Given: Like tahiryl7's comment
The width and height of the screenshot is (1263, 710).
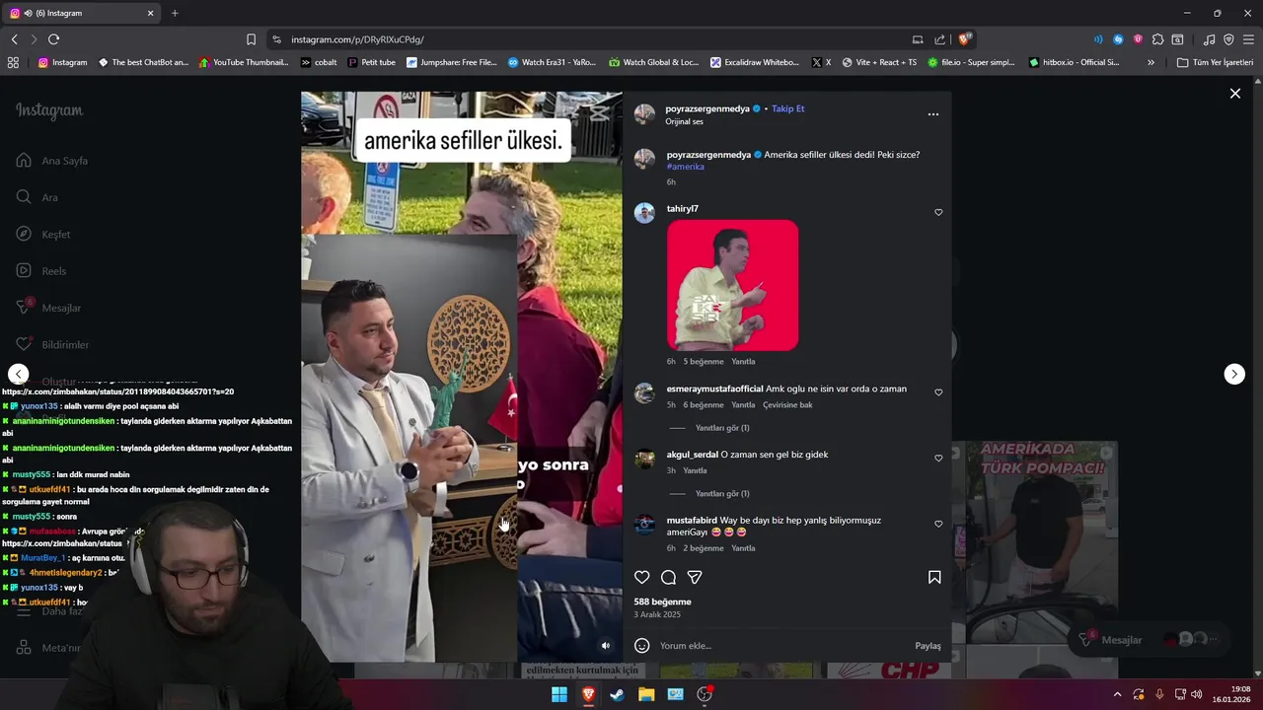Looking at the screenshot, I should pyautogui.click(x=938, y=212).
